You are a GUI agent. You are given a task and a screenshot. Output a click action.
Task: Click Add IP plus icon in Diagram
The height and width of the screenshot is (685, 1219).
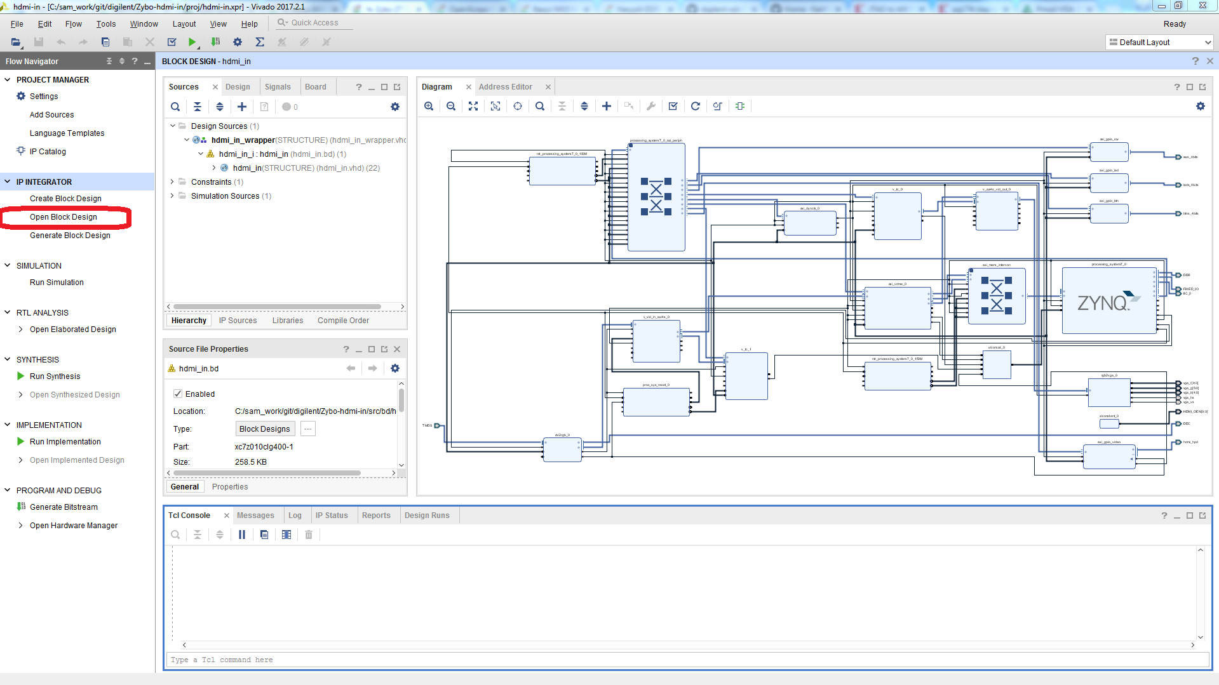[x=607, y=106]
